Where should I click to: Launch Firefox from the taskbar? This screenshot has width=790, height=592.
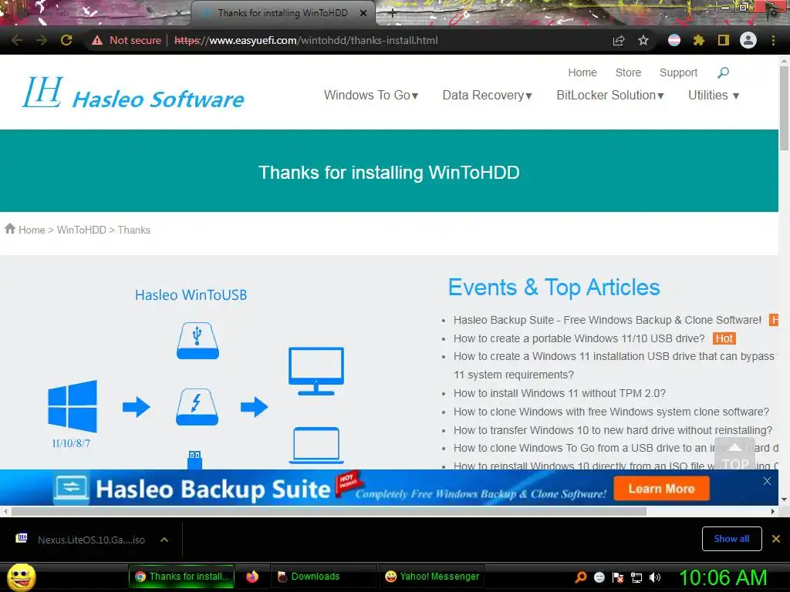click(252, 577)
